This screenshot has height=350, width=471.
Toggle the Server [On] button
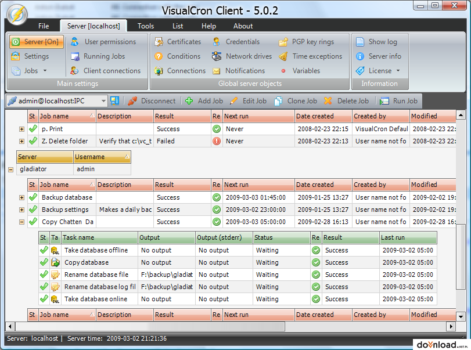pyautogui.click(x=37, y=42)
